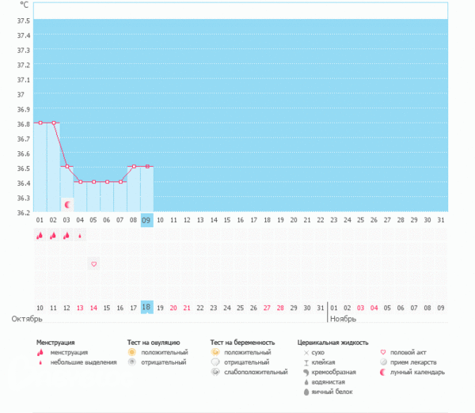
Task: Click the Ноябрь month label
Action: 343,318
